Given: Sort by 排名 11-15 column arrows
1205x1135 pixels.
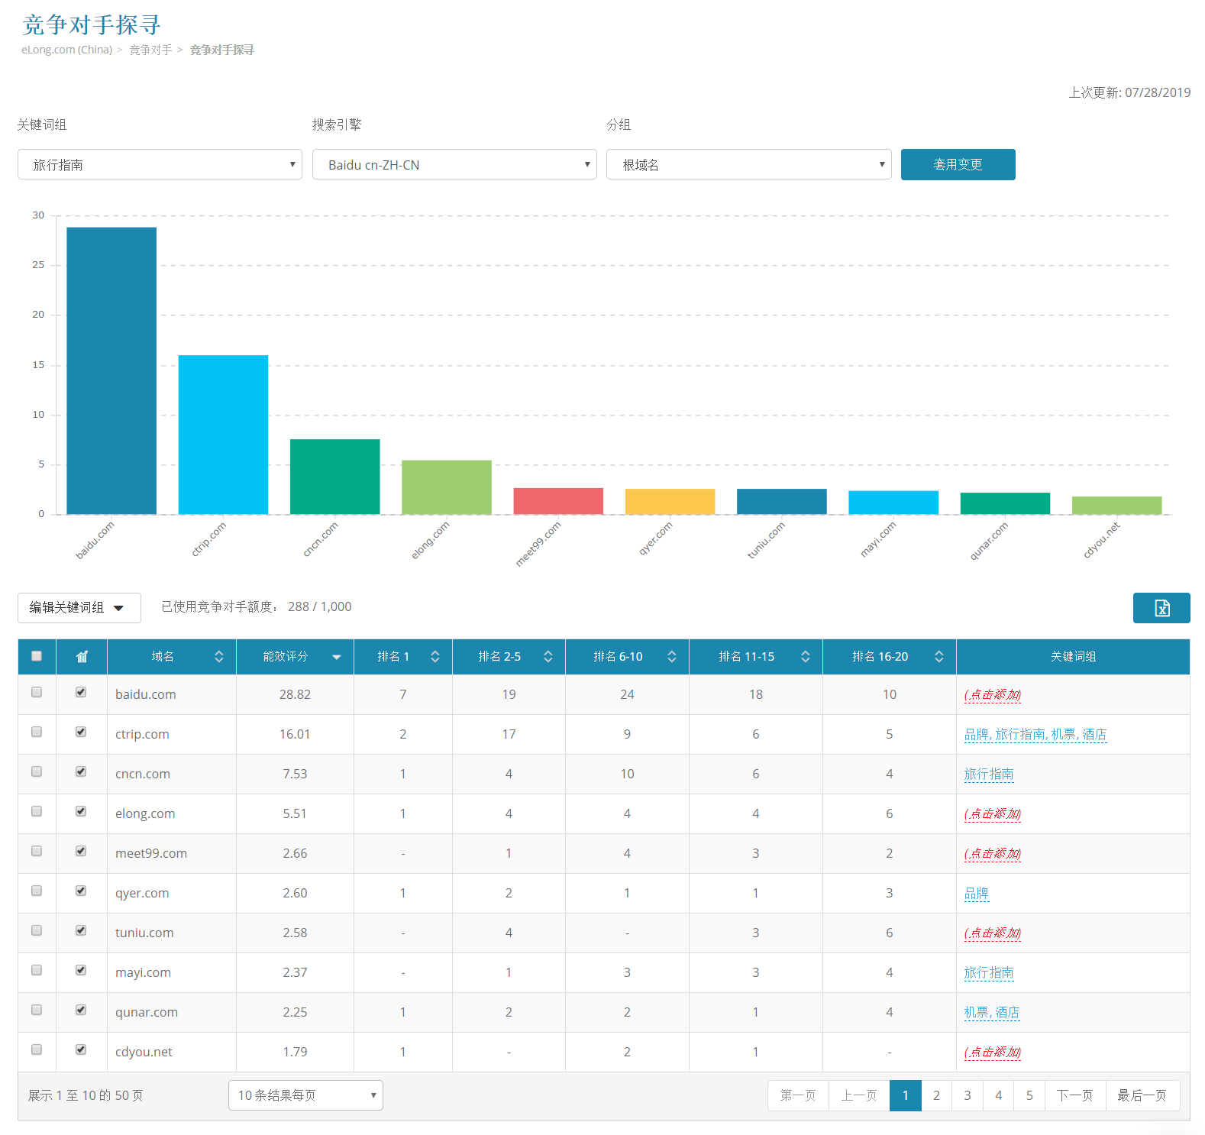Looking at the screenshot, I should (x=806, y=657).
